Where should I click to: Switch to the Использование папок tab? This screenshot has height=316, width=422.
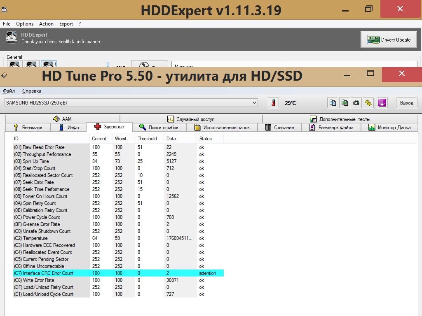[222, 127]
